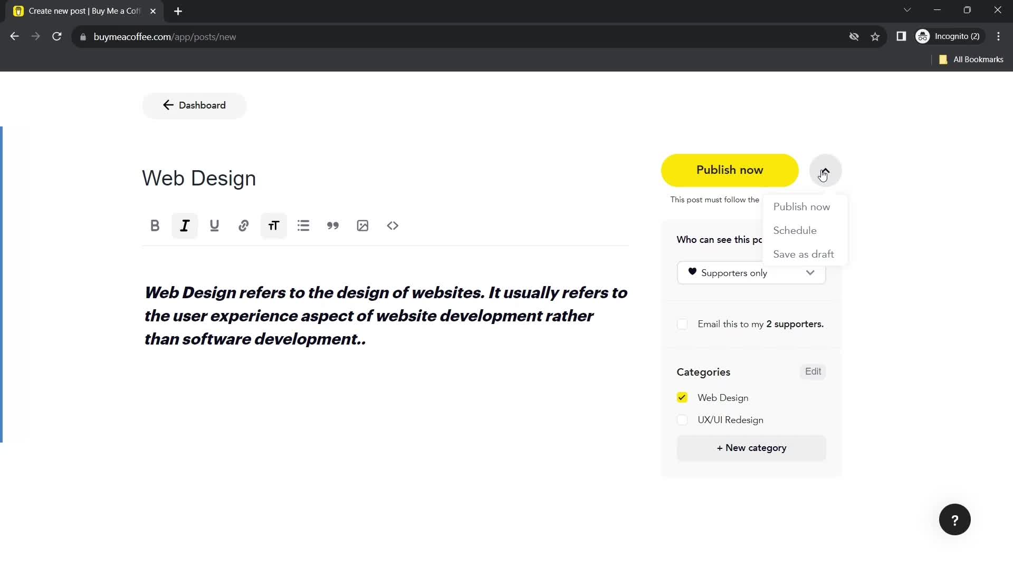The height and width of the screenshot is (569, 1013).
Task: Add a new category
Action: pos(752,447)
